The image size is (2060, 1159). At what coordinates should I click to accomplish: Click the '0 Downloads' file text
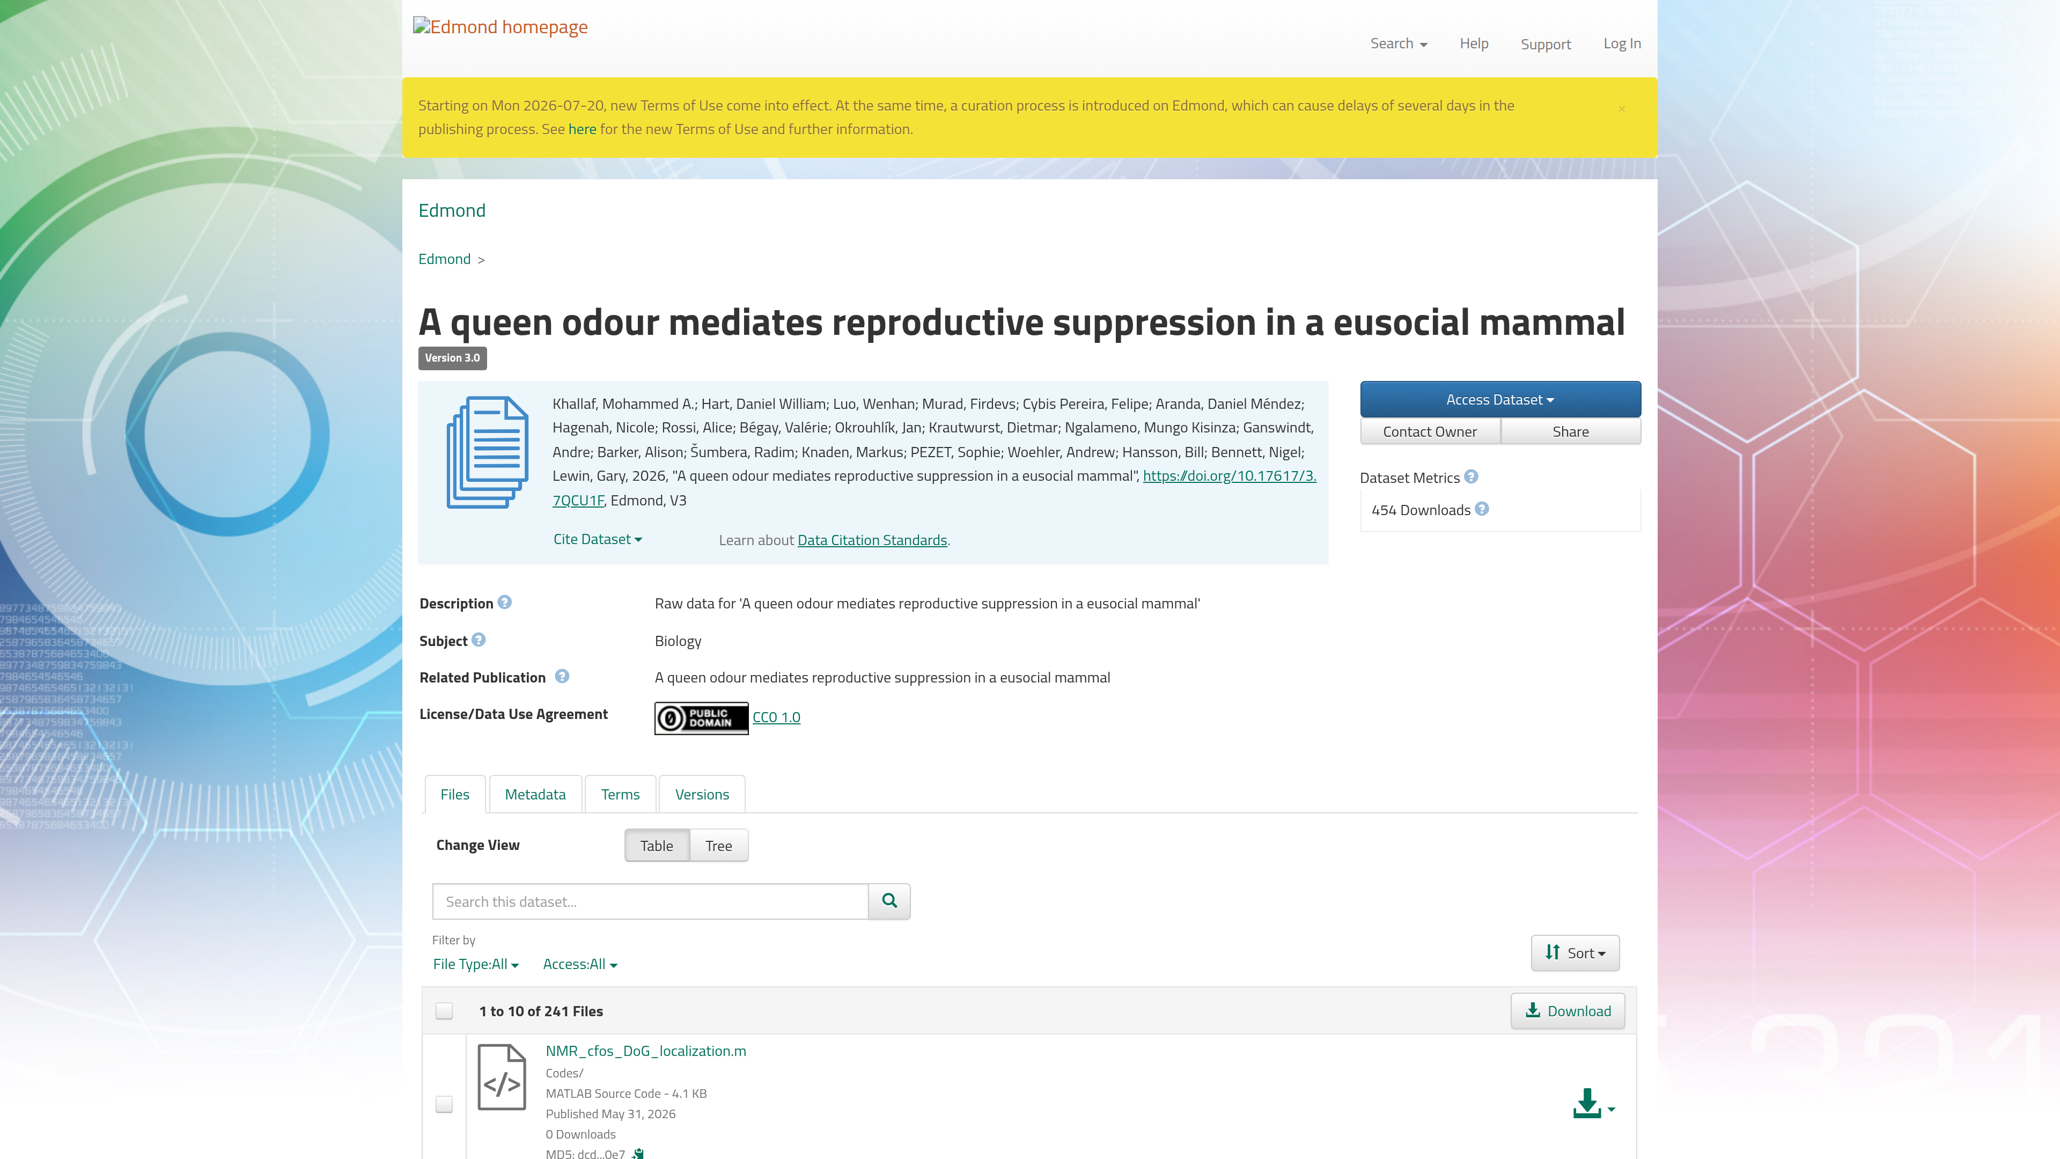point(580,1134)
